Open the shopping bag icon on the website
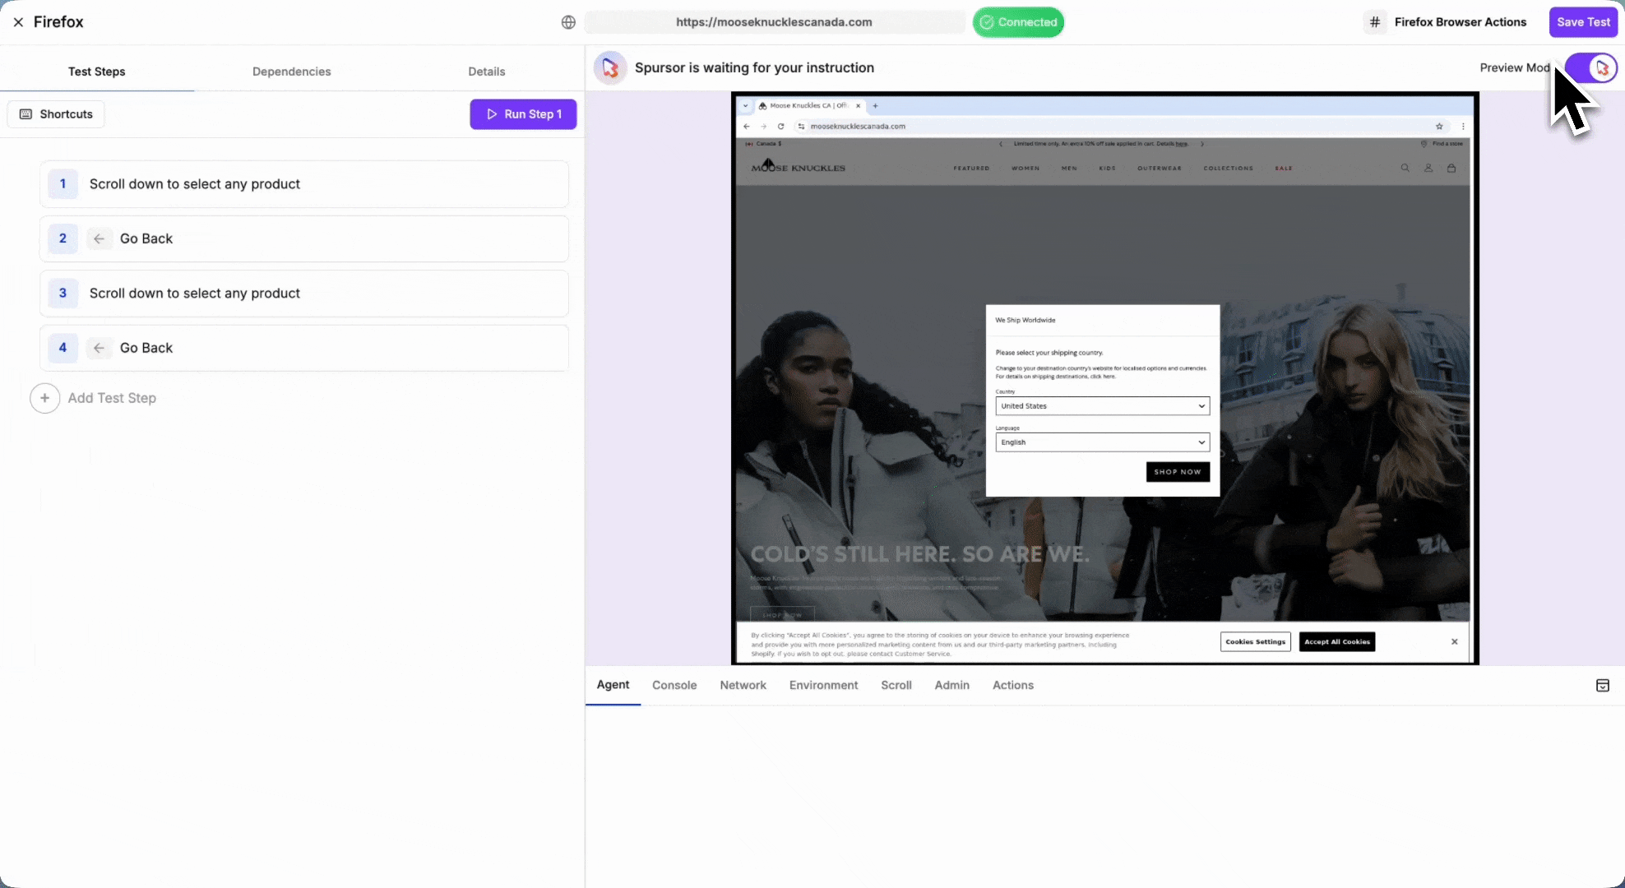1625x888 pixels. tap(1451, 168)
